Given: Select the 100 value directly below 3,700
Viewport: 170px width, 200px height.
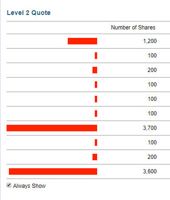Looking at the screenshot, I should (x=152, y=143).
